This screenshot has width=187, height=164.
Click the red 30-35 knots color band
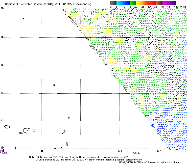(x=153, y=3)
